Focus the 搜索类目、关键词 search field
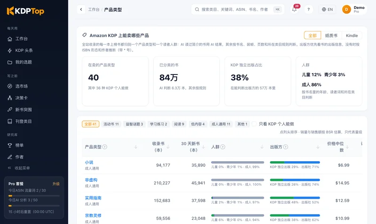 [x=238, y=9]
